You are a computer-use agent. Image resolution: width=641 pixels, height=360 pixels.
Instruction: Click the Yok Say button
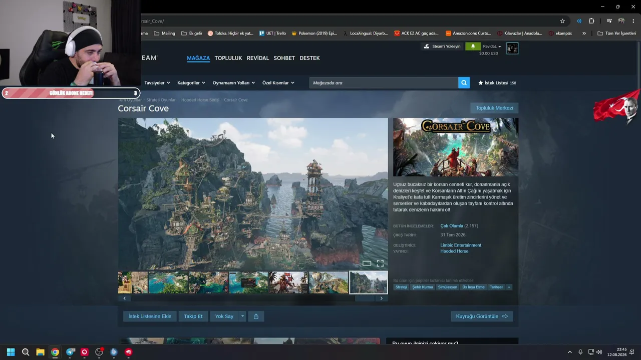pyautogui.click(x=224, y=316)
